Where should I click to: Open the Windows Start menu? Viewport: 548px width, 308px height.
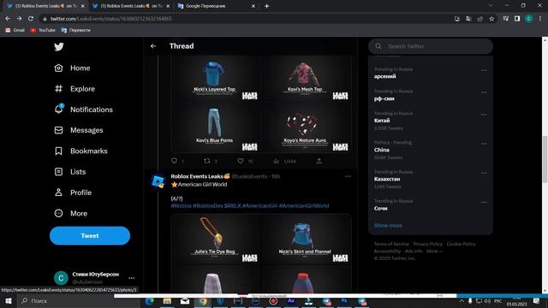click(8, 301)
